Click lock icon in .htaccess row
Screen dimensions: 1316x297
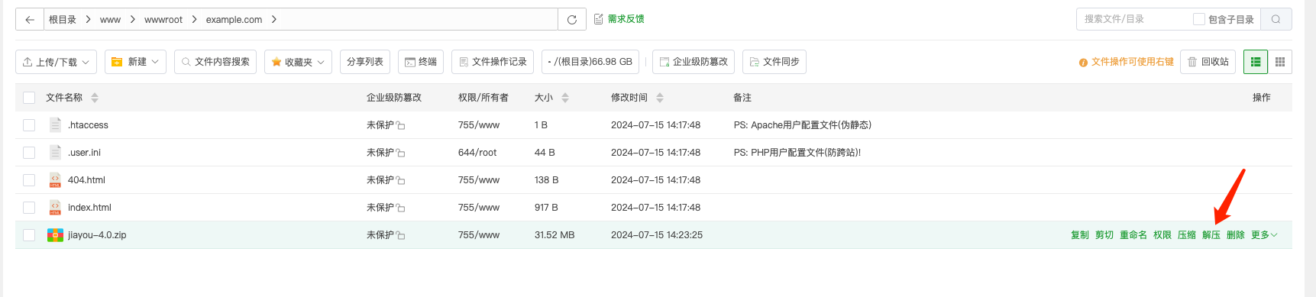click(x=401, y=126)
